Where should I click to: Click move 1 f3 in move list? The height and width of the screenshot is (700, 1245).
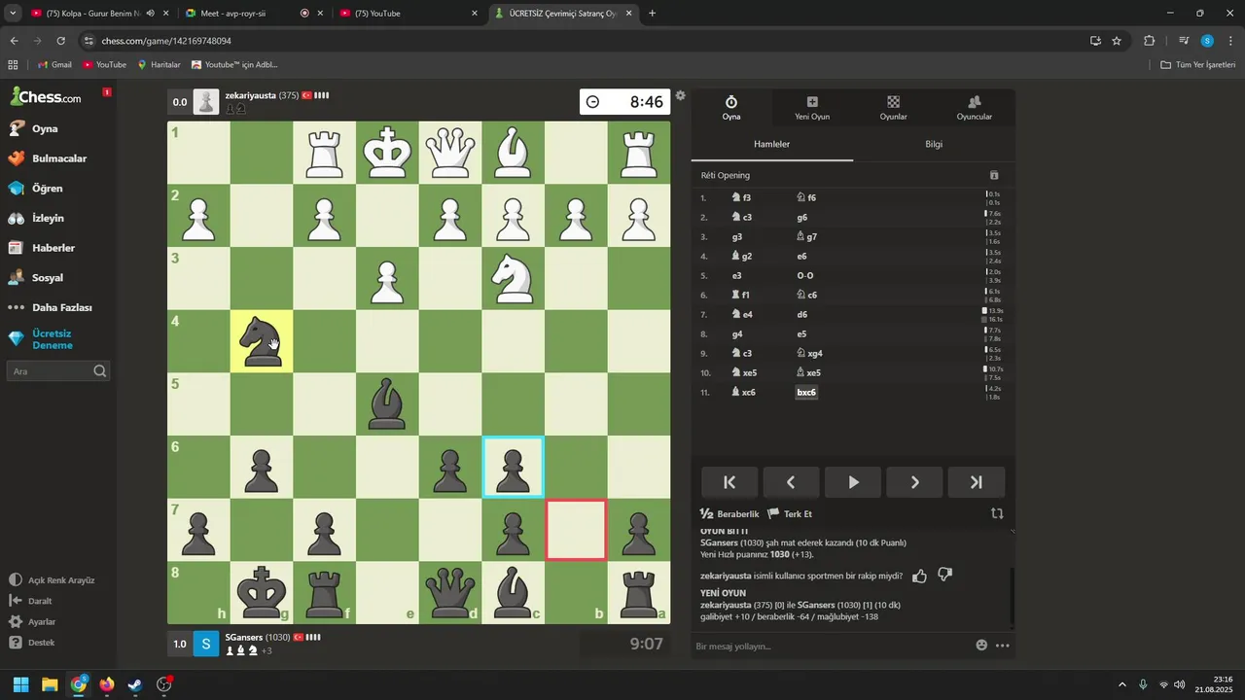pyautogui.click(x=742, y=197)
